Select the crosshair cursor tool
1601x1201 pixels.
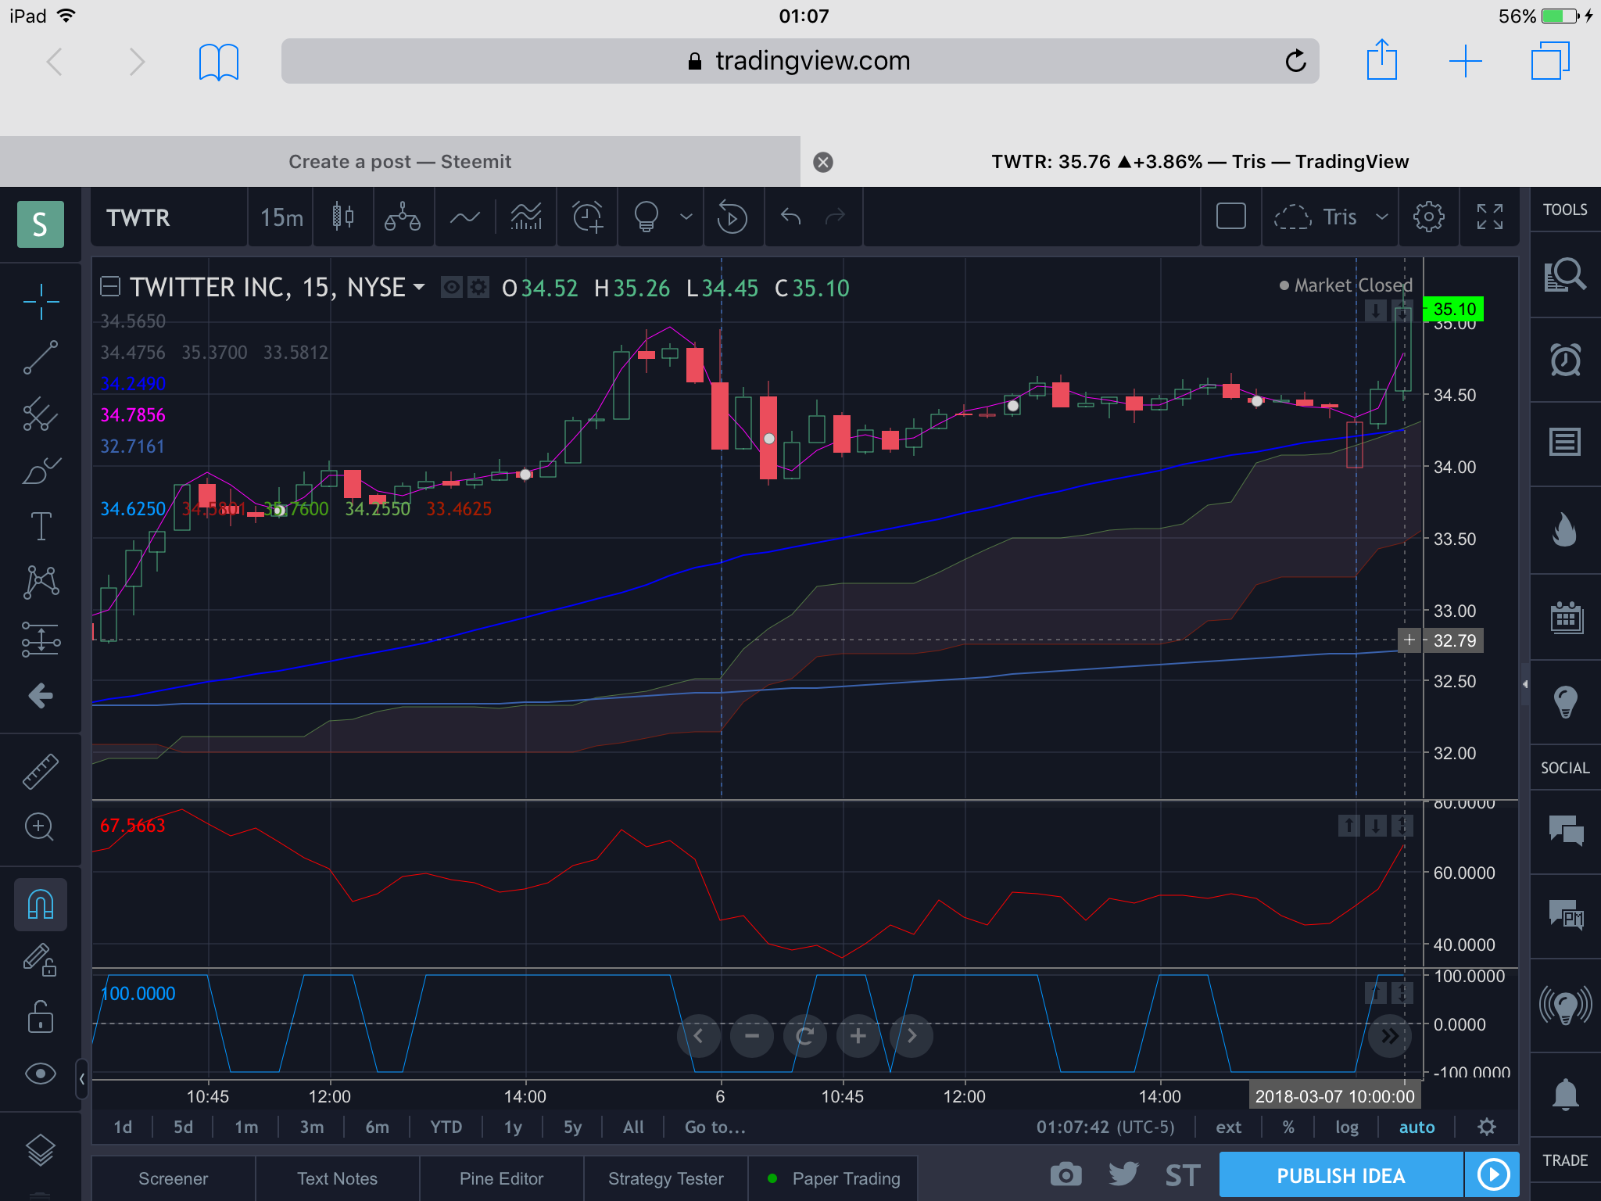pos(41,301)
